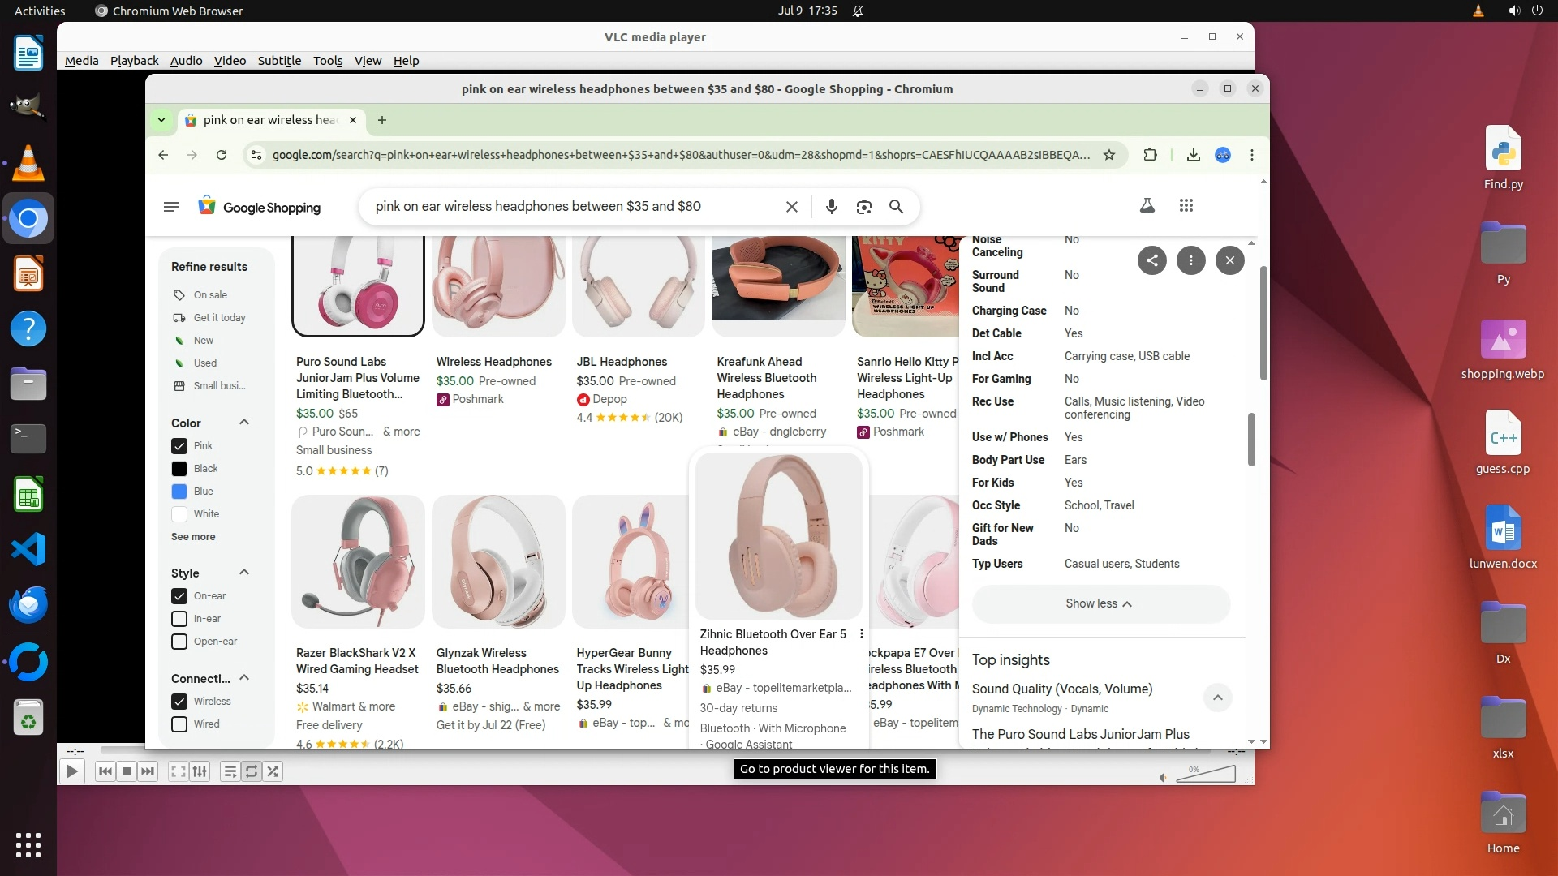Open the VLC Subtitle menu
This screenshot has width=1558, height=876.
[x=279, y=61]
